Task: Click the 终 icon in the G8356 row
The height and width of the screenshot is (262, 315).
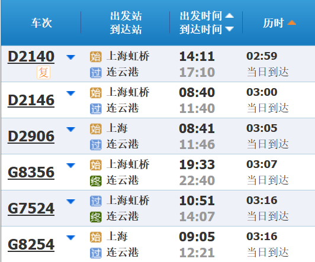Action: [96, 181]
